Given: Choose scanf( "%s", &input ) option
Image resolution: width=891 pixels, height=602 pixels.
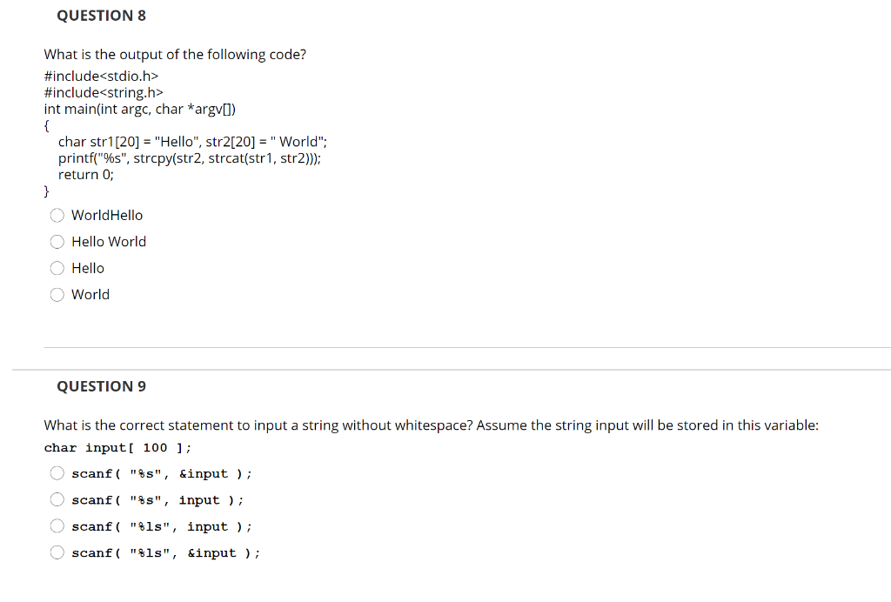Looking at the screenshot, I should point(57,472).
